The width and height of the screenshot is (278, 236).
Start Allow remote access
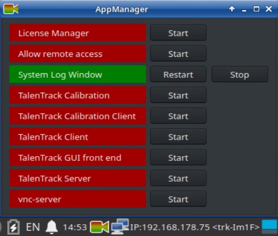(178, 54)
